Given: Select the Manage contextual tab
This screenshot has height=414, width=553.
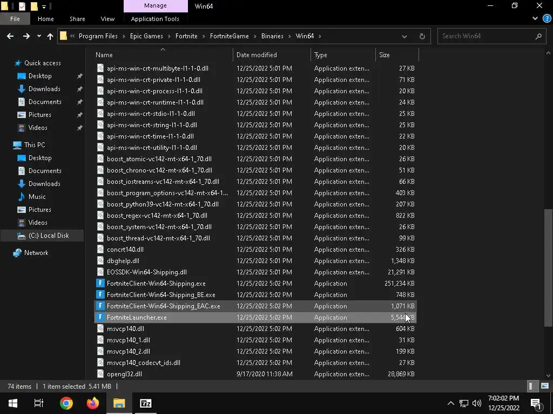Looking at the screenshot, I should tap(156, 5).
